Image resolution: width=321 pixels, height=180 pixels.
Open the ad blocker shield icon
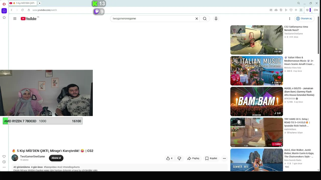[281, 10]
